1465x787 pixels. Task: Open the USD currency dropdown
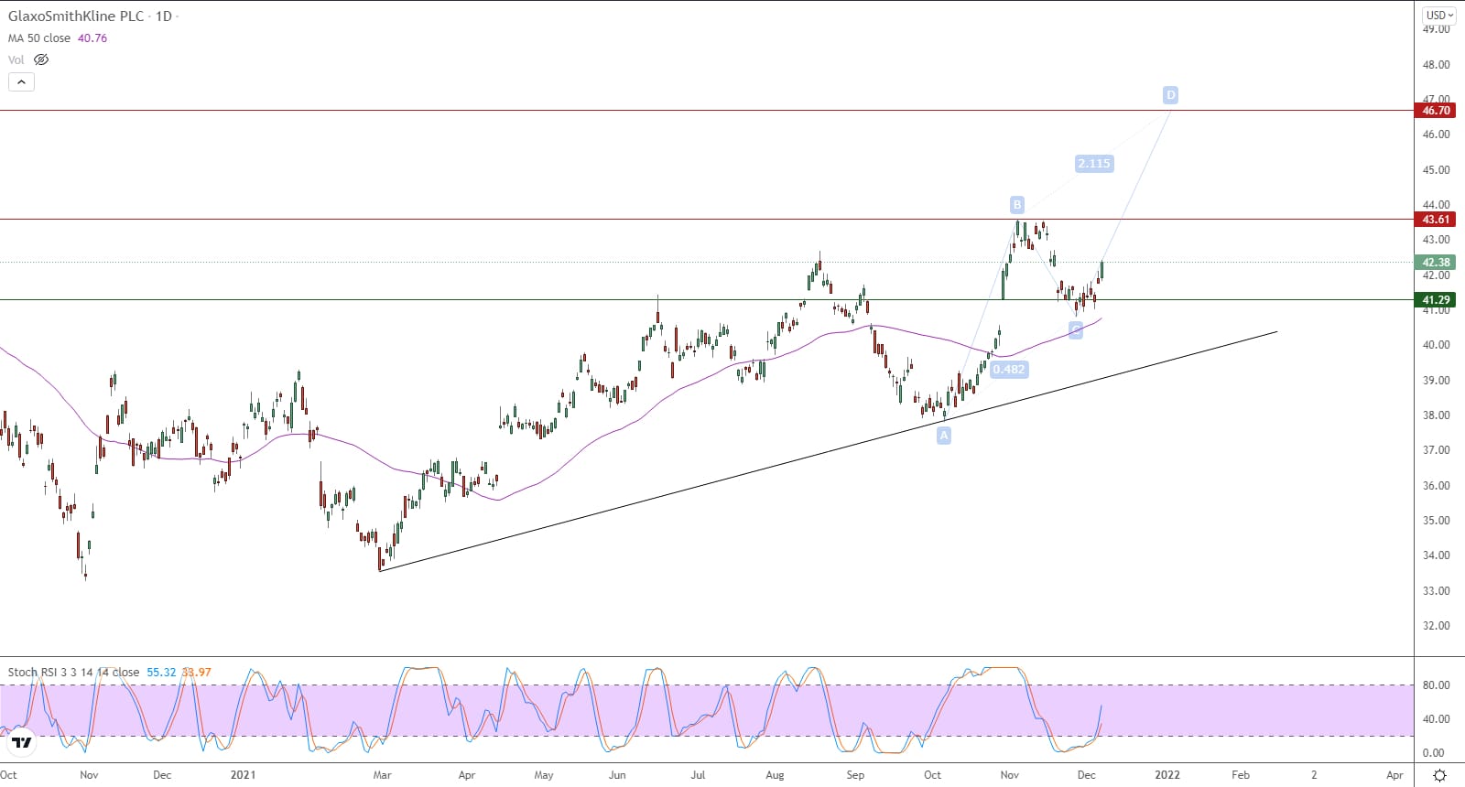pyautogui.click(x=1440, y=15)
